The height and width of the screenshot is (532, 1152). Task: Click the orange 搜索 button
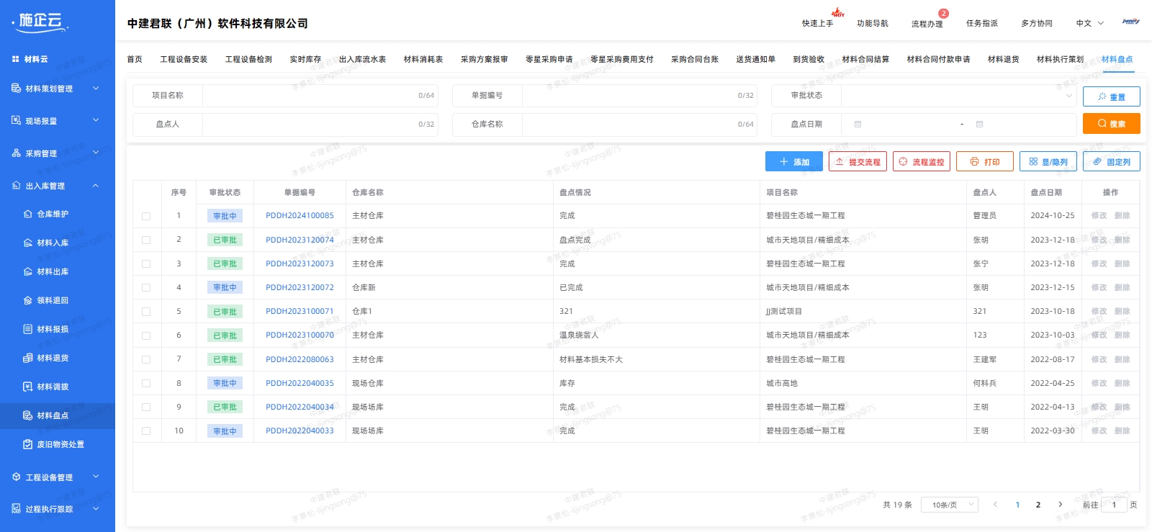[1111, 124]
